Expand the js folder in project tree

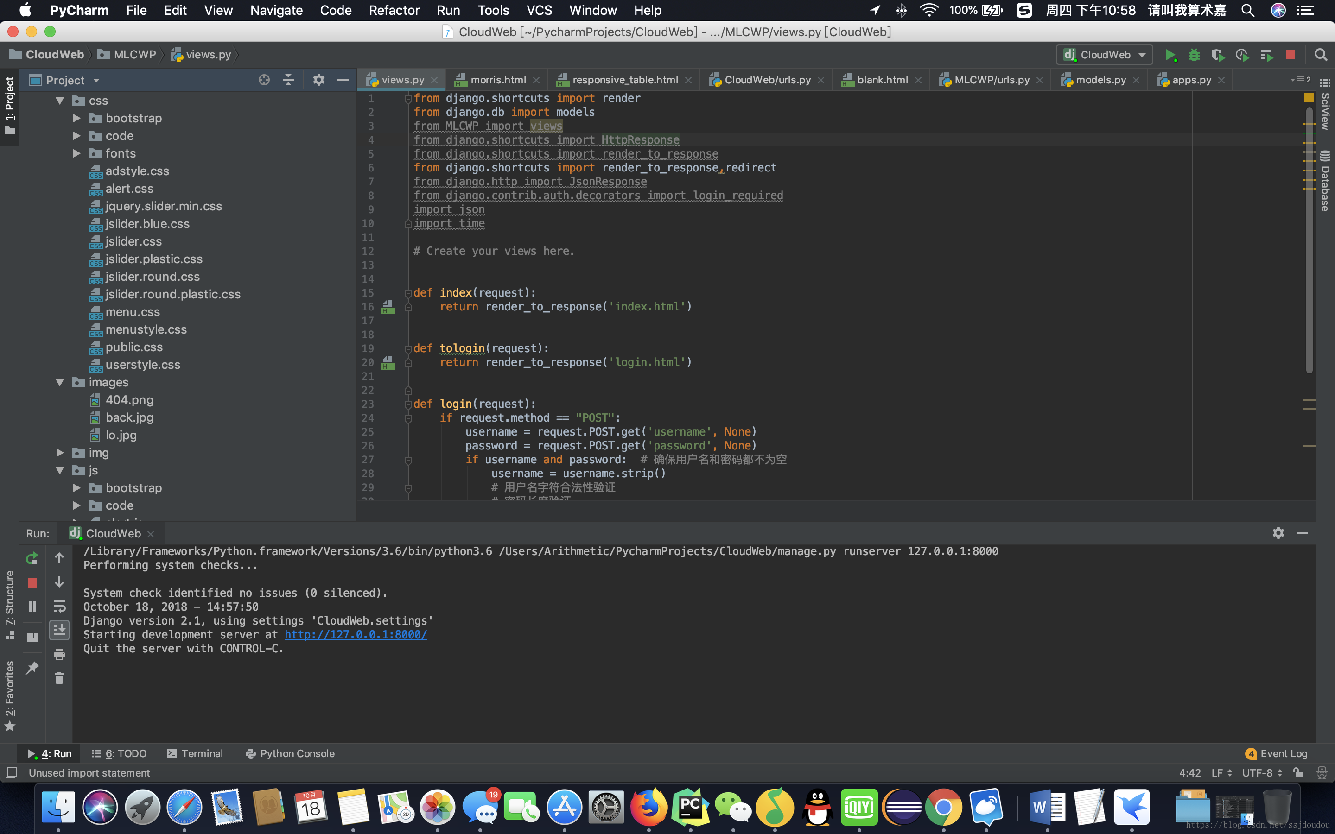[x=60, y=470]
